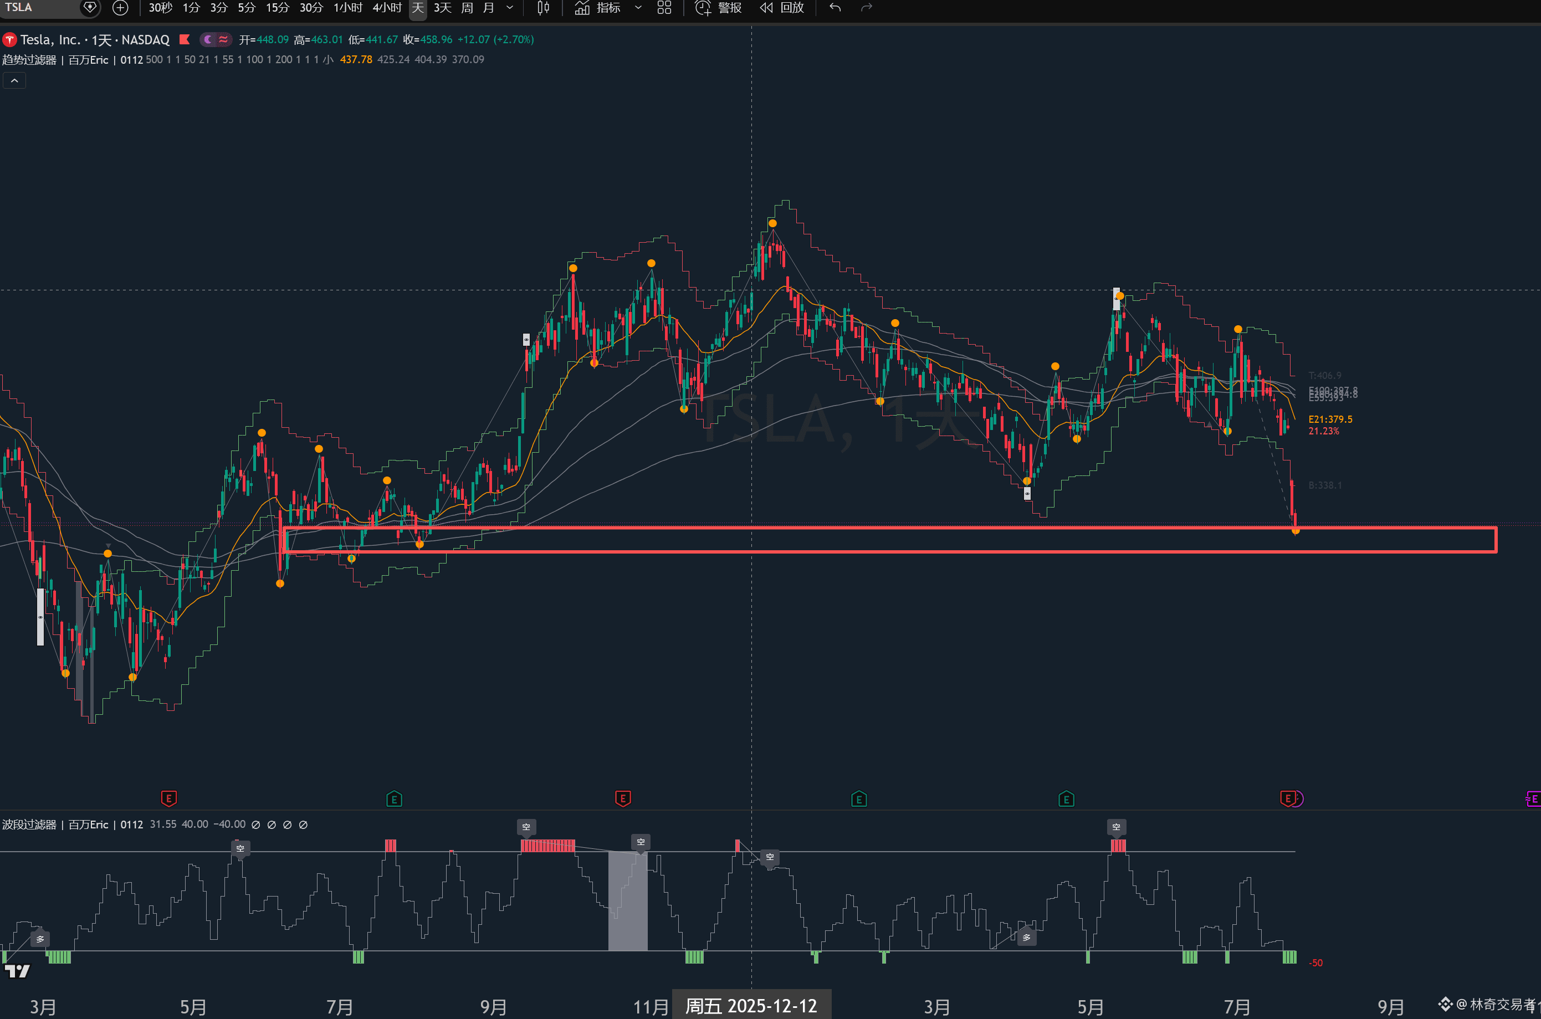The image size is (1541, 1019).
Task: Open the candlestick chart type selector
Action: [544, 8]
